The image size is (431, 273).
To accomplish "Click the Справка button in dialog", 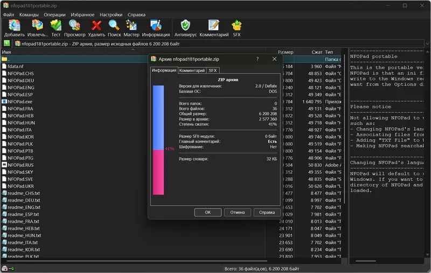I will pos(267,212).
